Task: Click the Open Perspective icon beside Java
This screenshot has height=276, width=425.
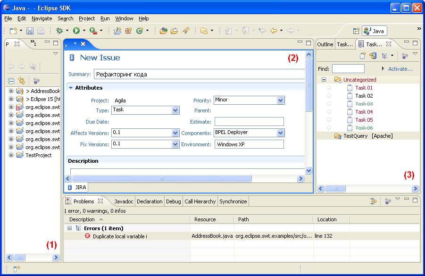Action: coord(356,31)
